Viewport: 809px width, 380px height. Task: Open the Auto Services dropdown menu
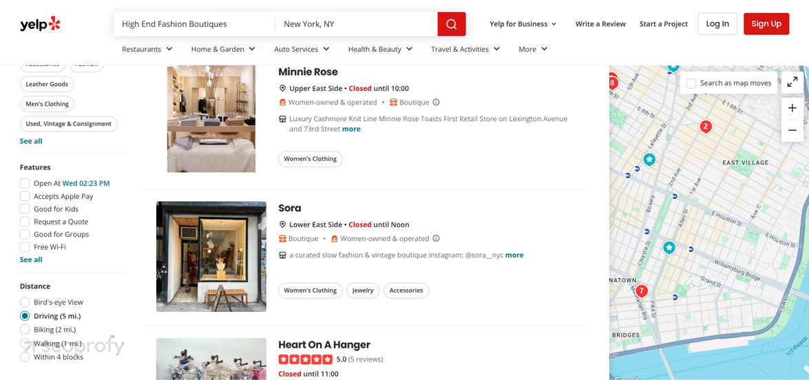(x=302, y=49)
